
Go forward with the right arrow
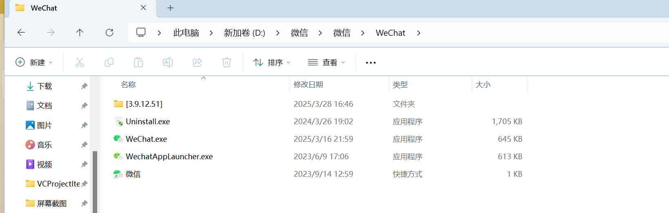coord(51,33)
